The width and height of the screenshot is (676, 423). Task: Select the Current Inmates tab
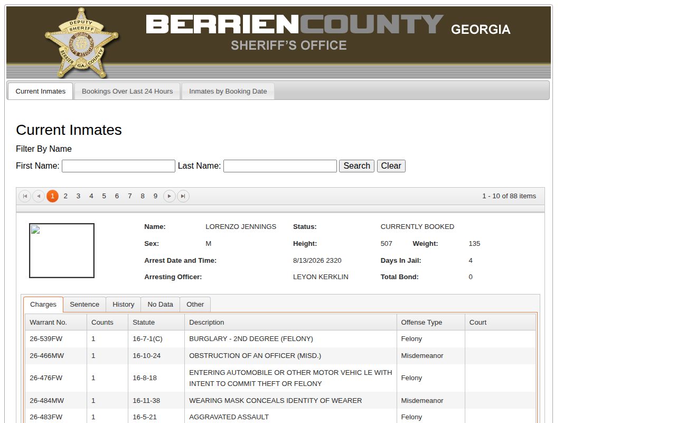tap(41, 91)
